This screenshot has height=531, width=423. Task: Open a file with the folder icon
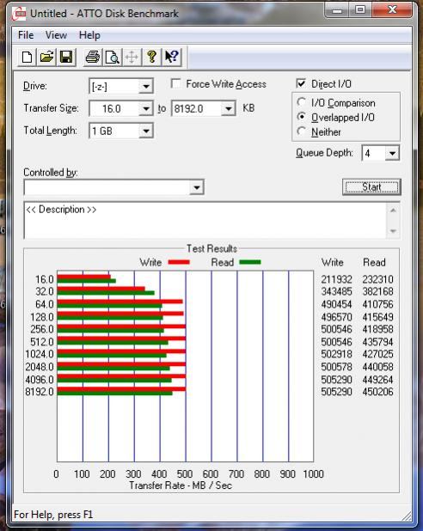tap(46, 57)
